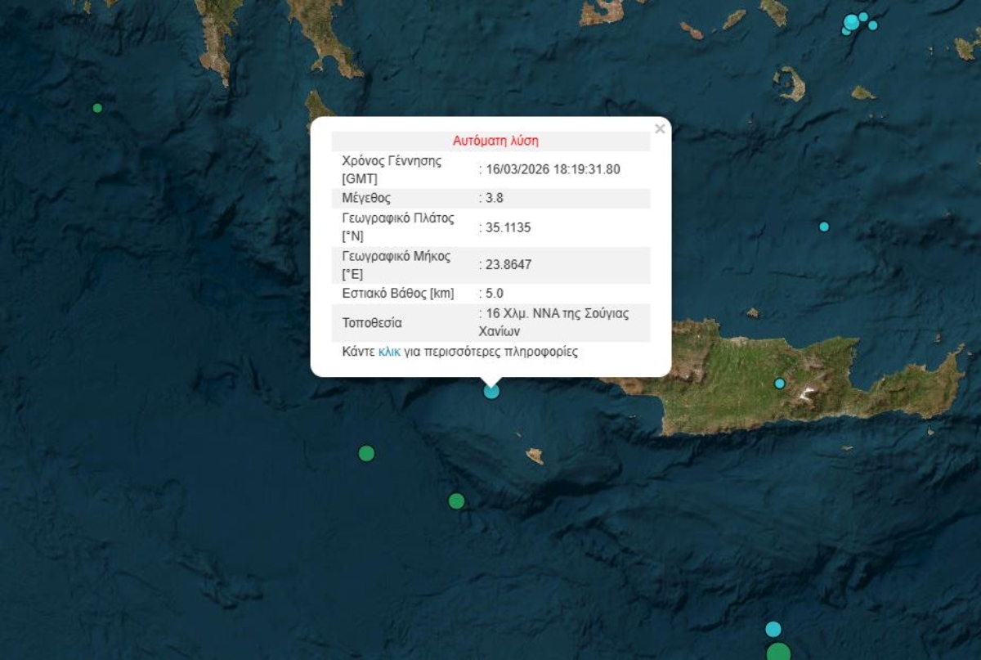Click the longitude value 23.8647
Viewport: 981px width, 660px height.
pos(508,265)
